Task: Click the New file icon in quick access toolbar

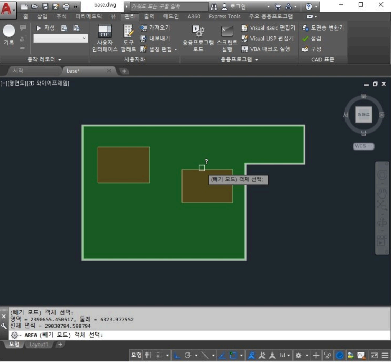Action: pyautogui.click(x=24, y=6)
